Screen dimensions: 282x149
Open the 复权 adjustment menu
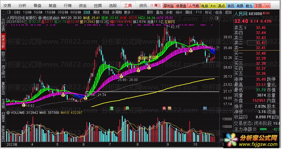point(150,12)
